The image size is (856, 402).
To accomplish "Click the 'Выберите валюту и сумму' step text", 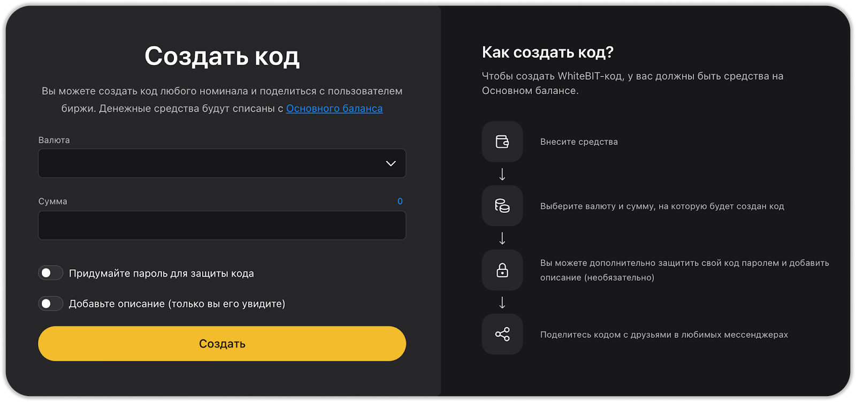I will 662,206.
